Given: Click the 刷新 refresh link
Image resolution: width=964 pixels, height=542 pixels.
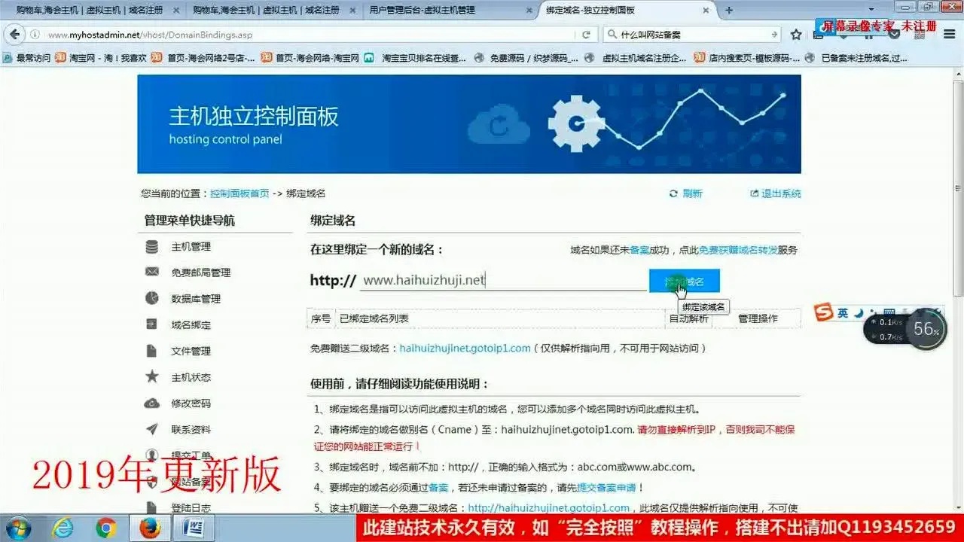Looking at the screenshot, I should [685, 193].
